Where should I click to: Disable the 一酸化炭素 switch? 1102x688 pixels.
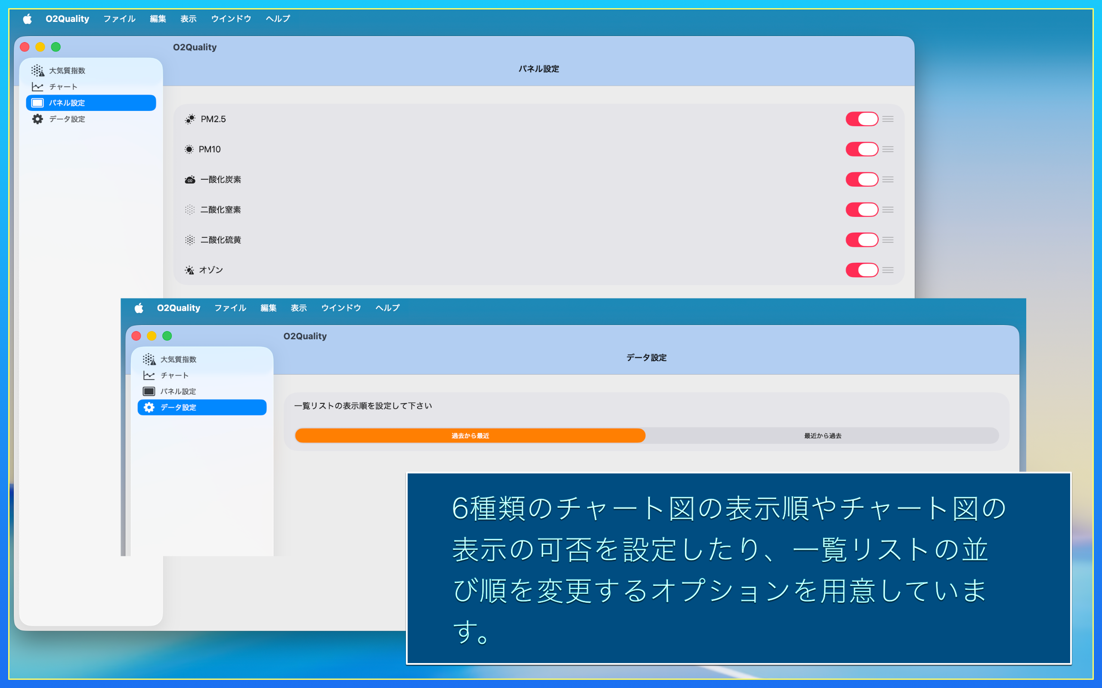click(x=862, y=180)
